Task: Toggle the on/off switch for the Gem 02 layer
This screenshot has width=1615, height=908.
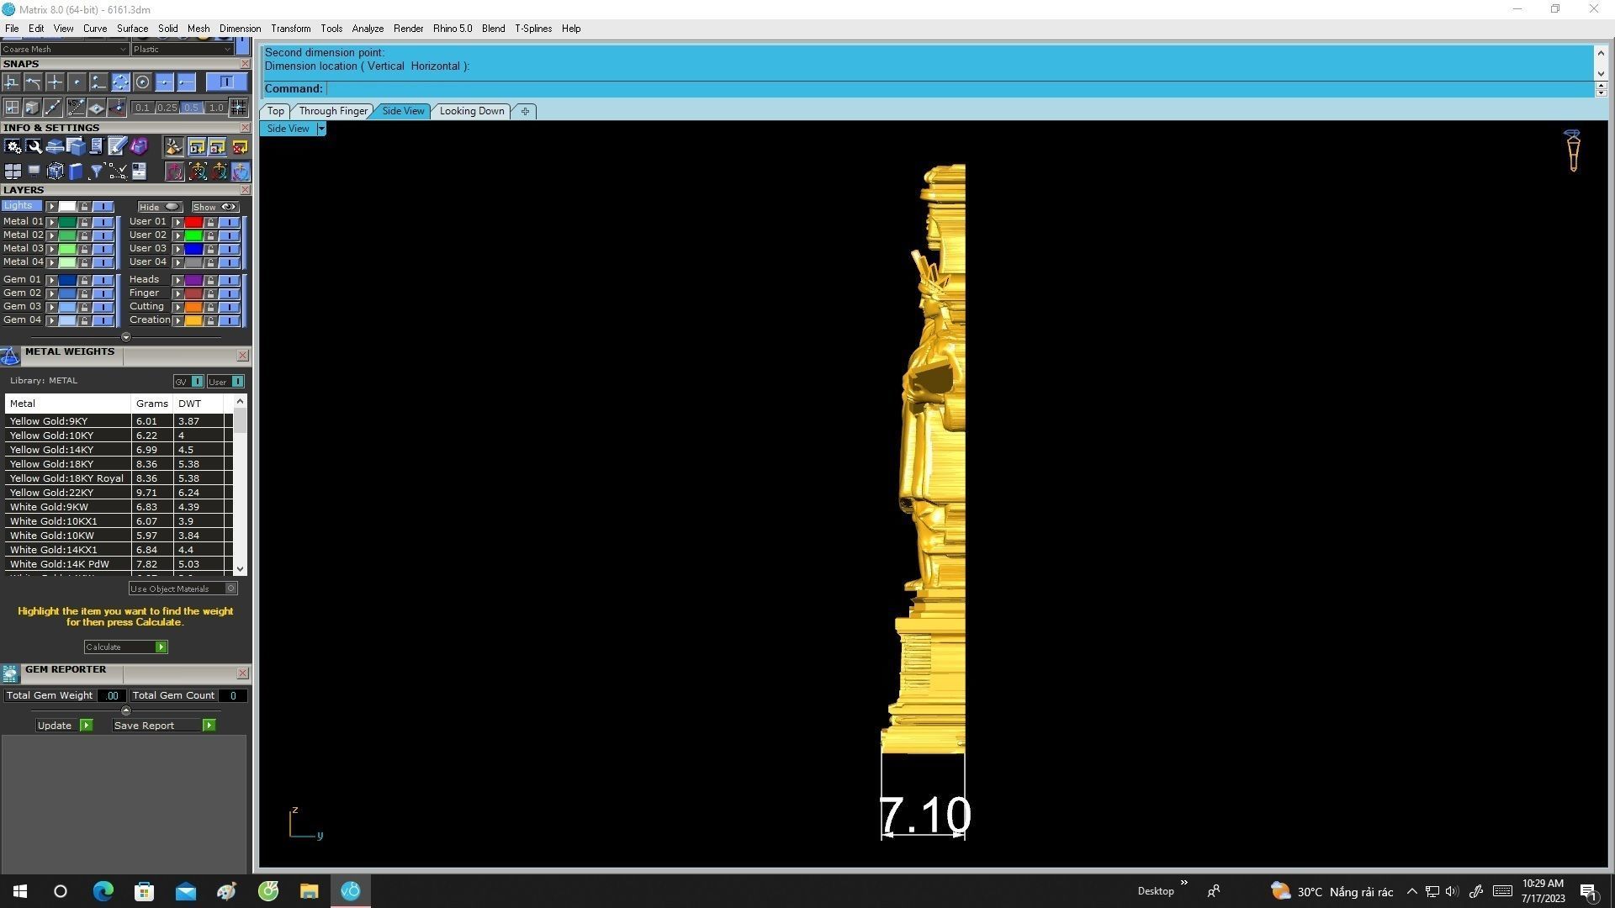Action: pyautogui.click(x=103, y=293)
